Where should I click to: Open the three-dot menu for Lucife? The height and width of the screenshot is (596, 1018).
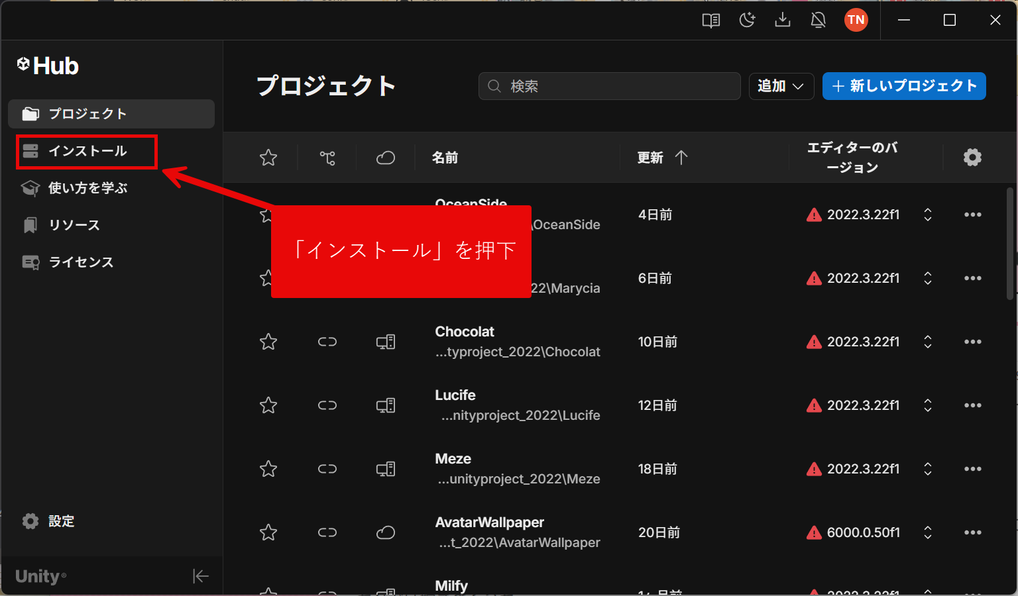click(x=972, y=405)
